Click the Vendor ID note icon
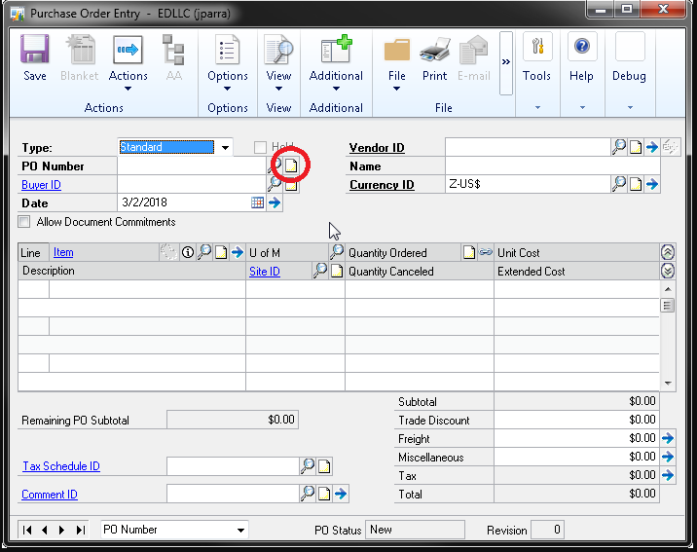The image size is (697, 552). coord(636,147)
